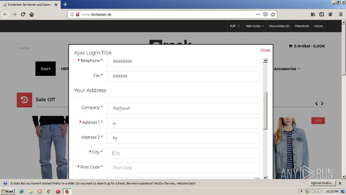Screen dimensions: 346x195
Task: Click the taskbar clock 10:20 PM
Action: click(x=332, y=191)
